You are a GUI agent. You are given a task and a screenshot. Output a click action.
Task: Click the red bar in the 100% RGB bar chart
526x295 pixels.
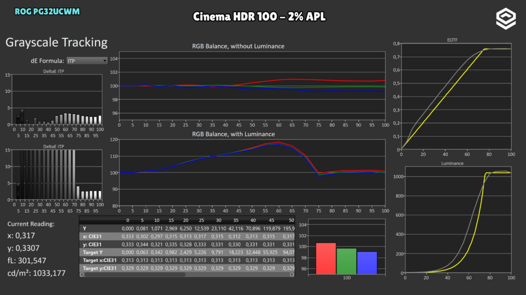tap(326, 259)
